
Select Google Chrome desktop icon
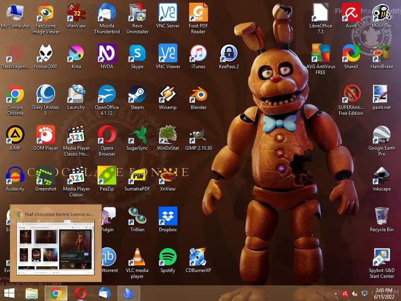tap(15, 100)
